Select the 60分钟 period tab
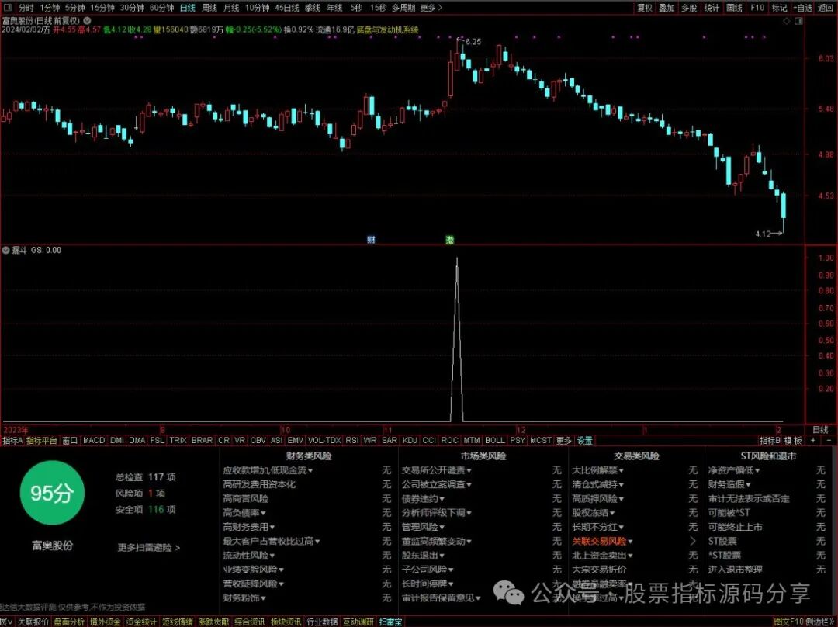The height and width of the screenshot is (627, 838). 161,8
